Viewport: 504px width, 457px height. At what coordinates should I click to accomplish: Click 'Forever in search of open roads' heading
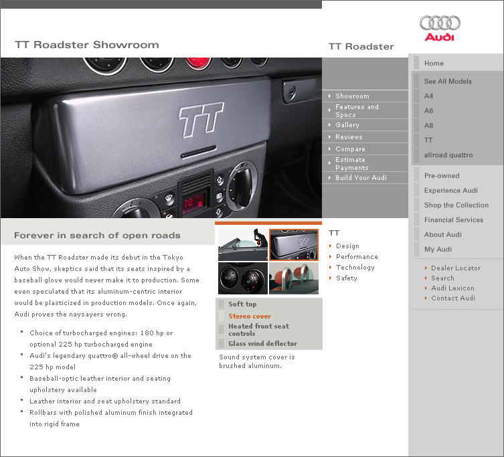click(97, 236)
